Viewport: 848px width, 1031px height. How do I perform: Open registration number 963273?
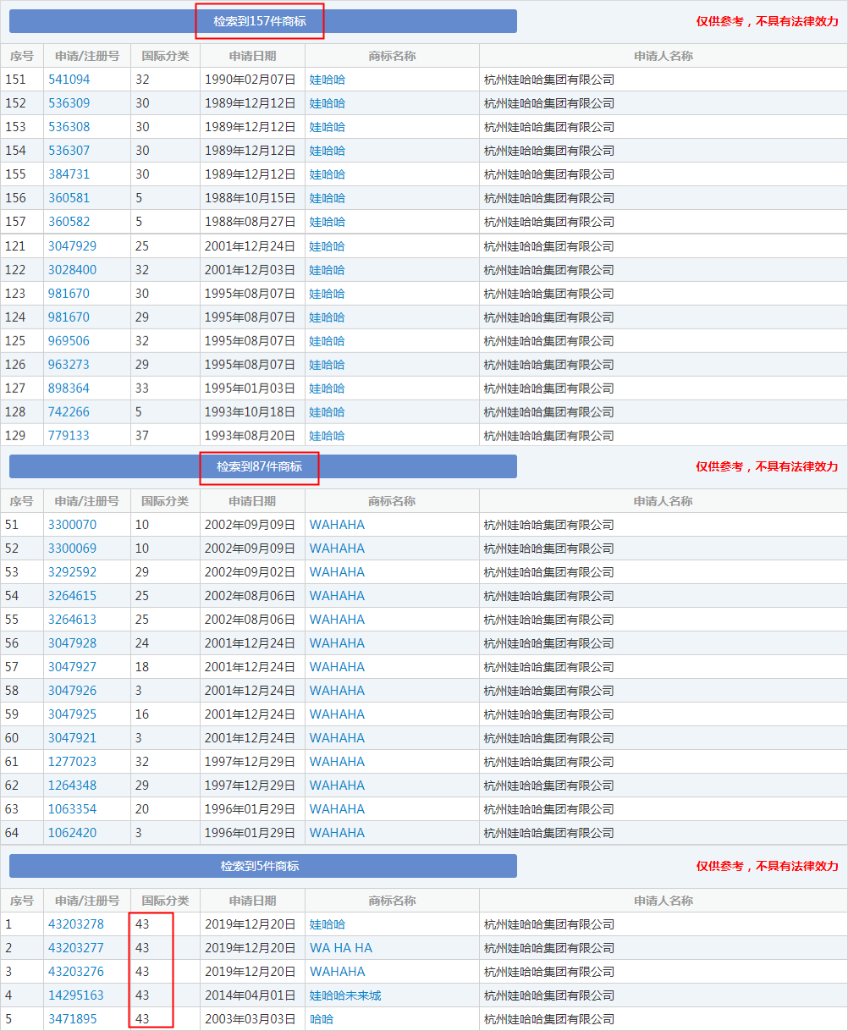(x=69, y=365)
